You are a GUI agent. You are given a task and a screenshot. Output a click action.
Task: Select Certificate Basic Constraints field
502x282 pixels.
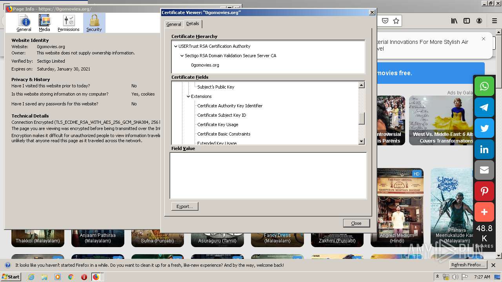click(x=224, y=134)
